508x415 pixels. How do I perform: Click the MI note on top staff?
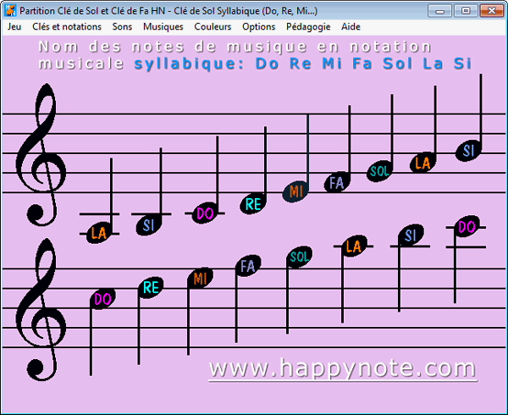point(295,191)
